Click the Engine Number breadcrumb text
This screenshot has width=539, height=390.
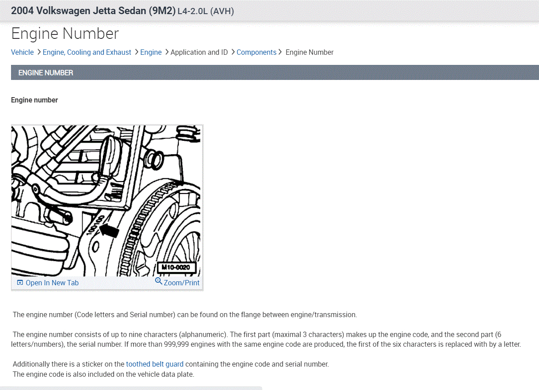309,52
